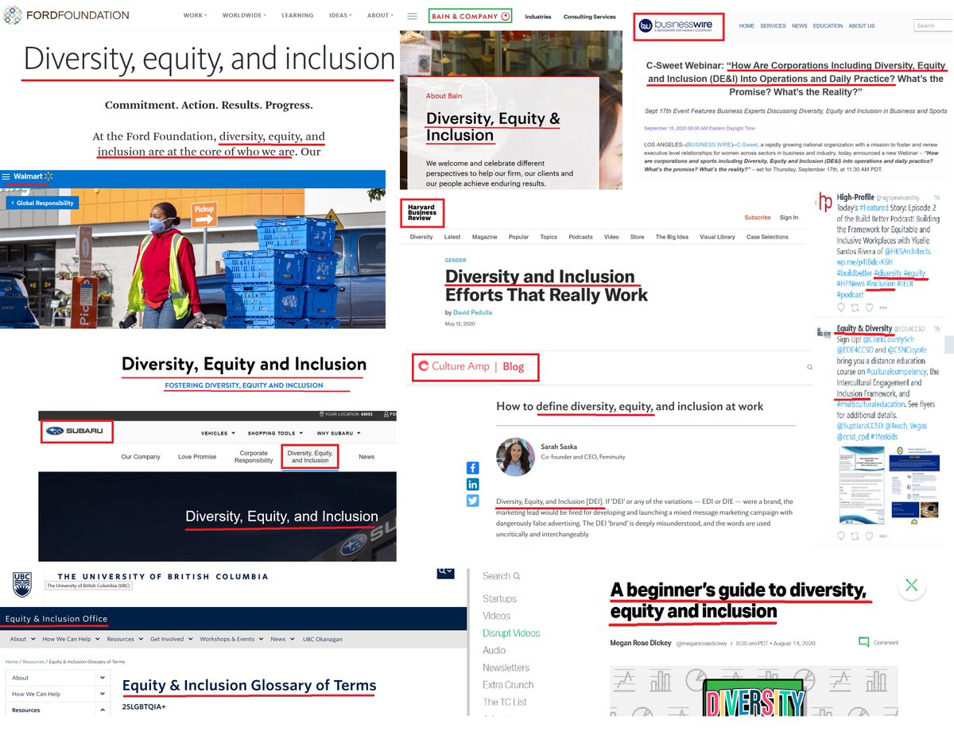This screenshot has height=731, width=954.
Task: Click UBC Okanagan nav link
Action: (323, 639)
